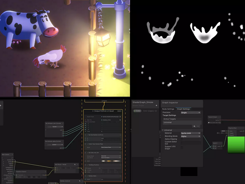Collapse the Multiply Alpha block chevron
The height and width of the screenshot is (184, 245).
tap(120, 176)
